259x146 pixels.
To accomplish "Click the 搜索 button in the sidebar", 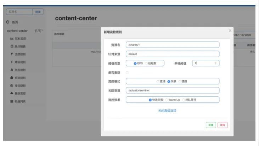I will pyautogui.click(x=38, y=12).
